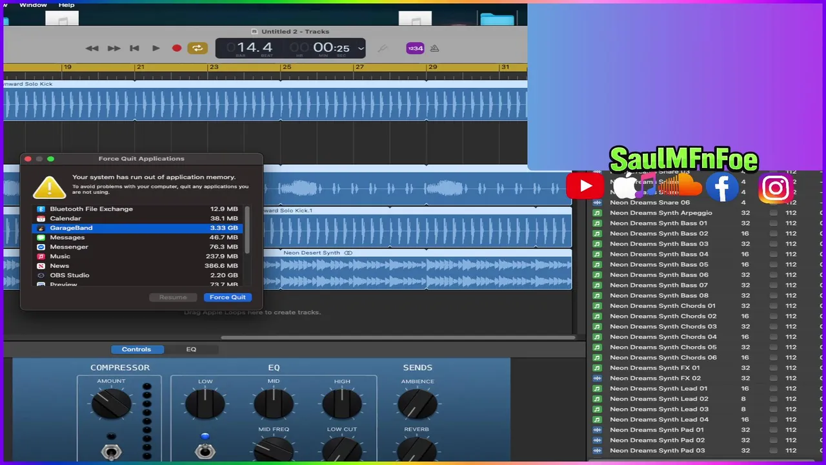Open the Help menu

pyautogui.click(x=66, y=5)
